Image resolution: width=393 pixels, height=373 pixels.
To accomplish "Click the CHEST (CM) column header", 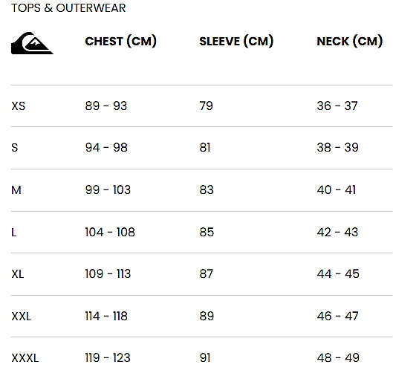I will tap(120, 42).
